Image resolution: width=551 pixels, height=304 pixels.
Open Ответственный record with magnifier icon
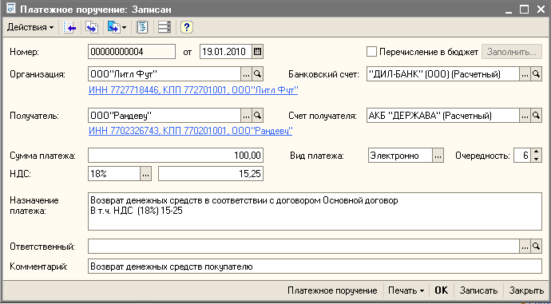coord(537,247)
